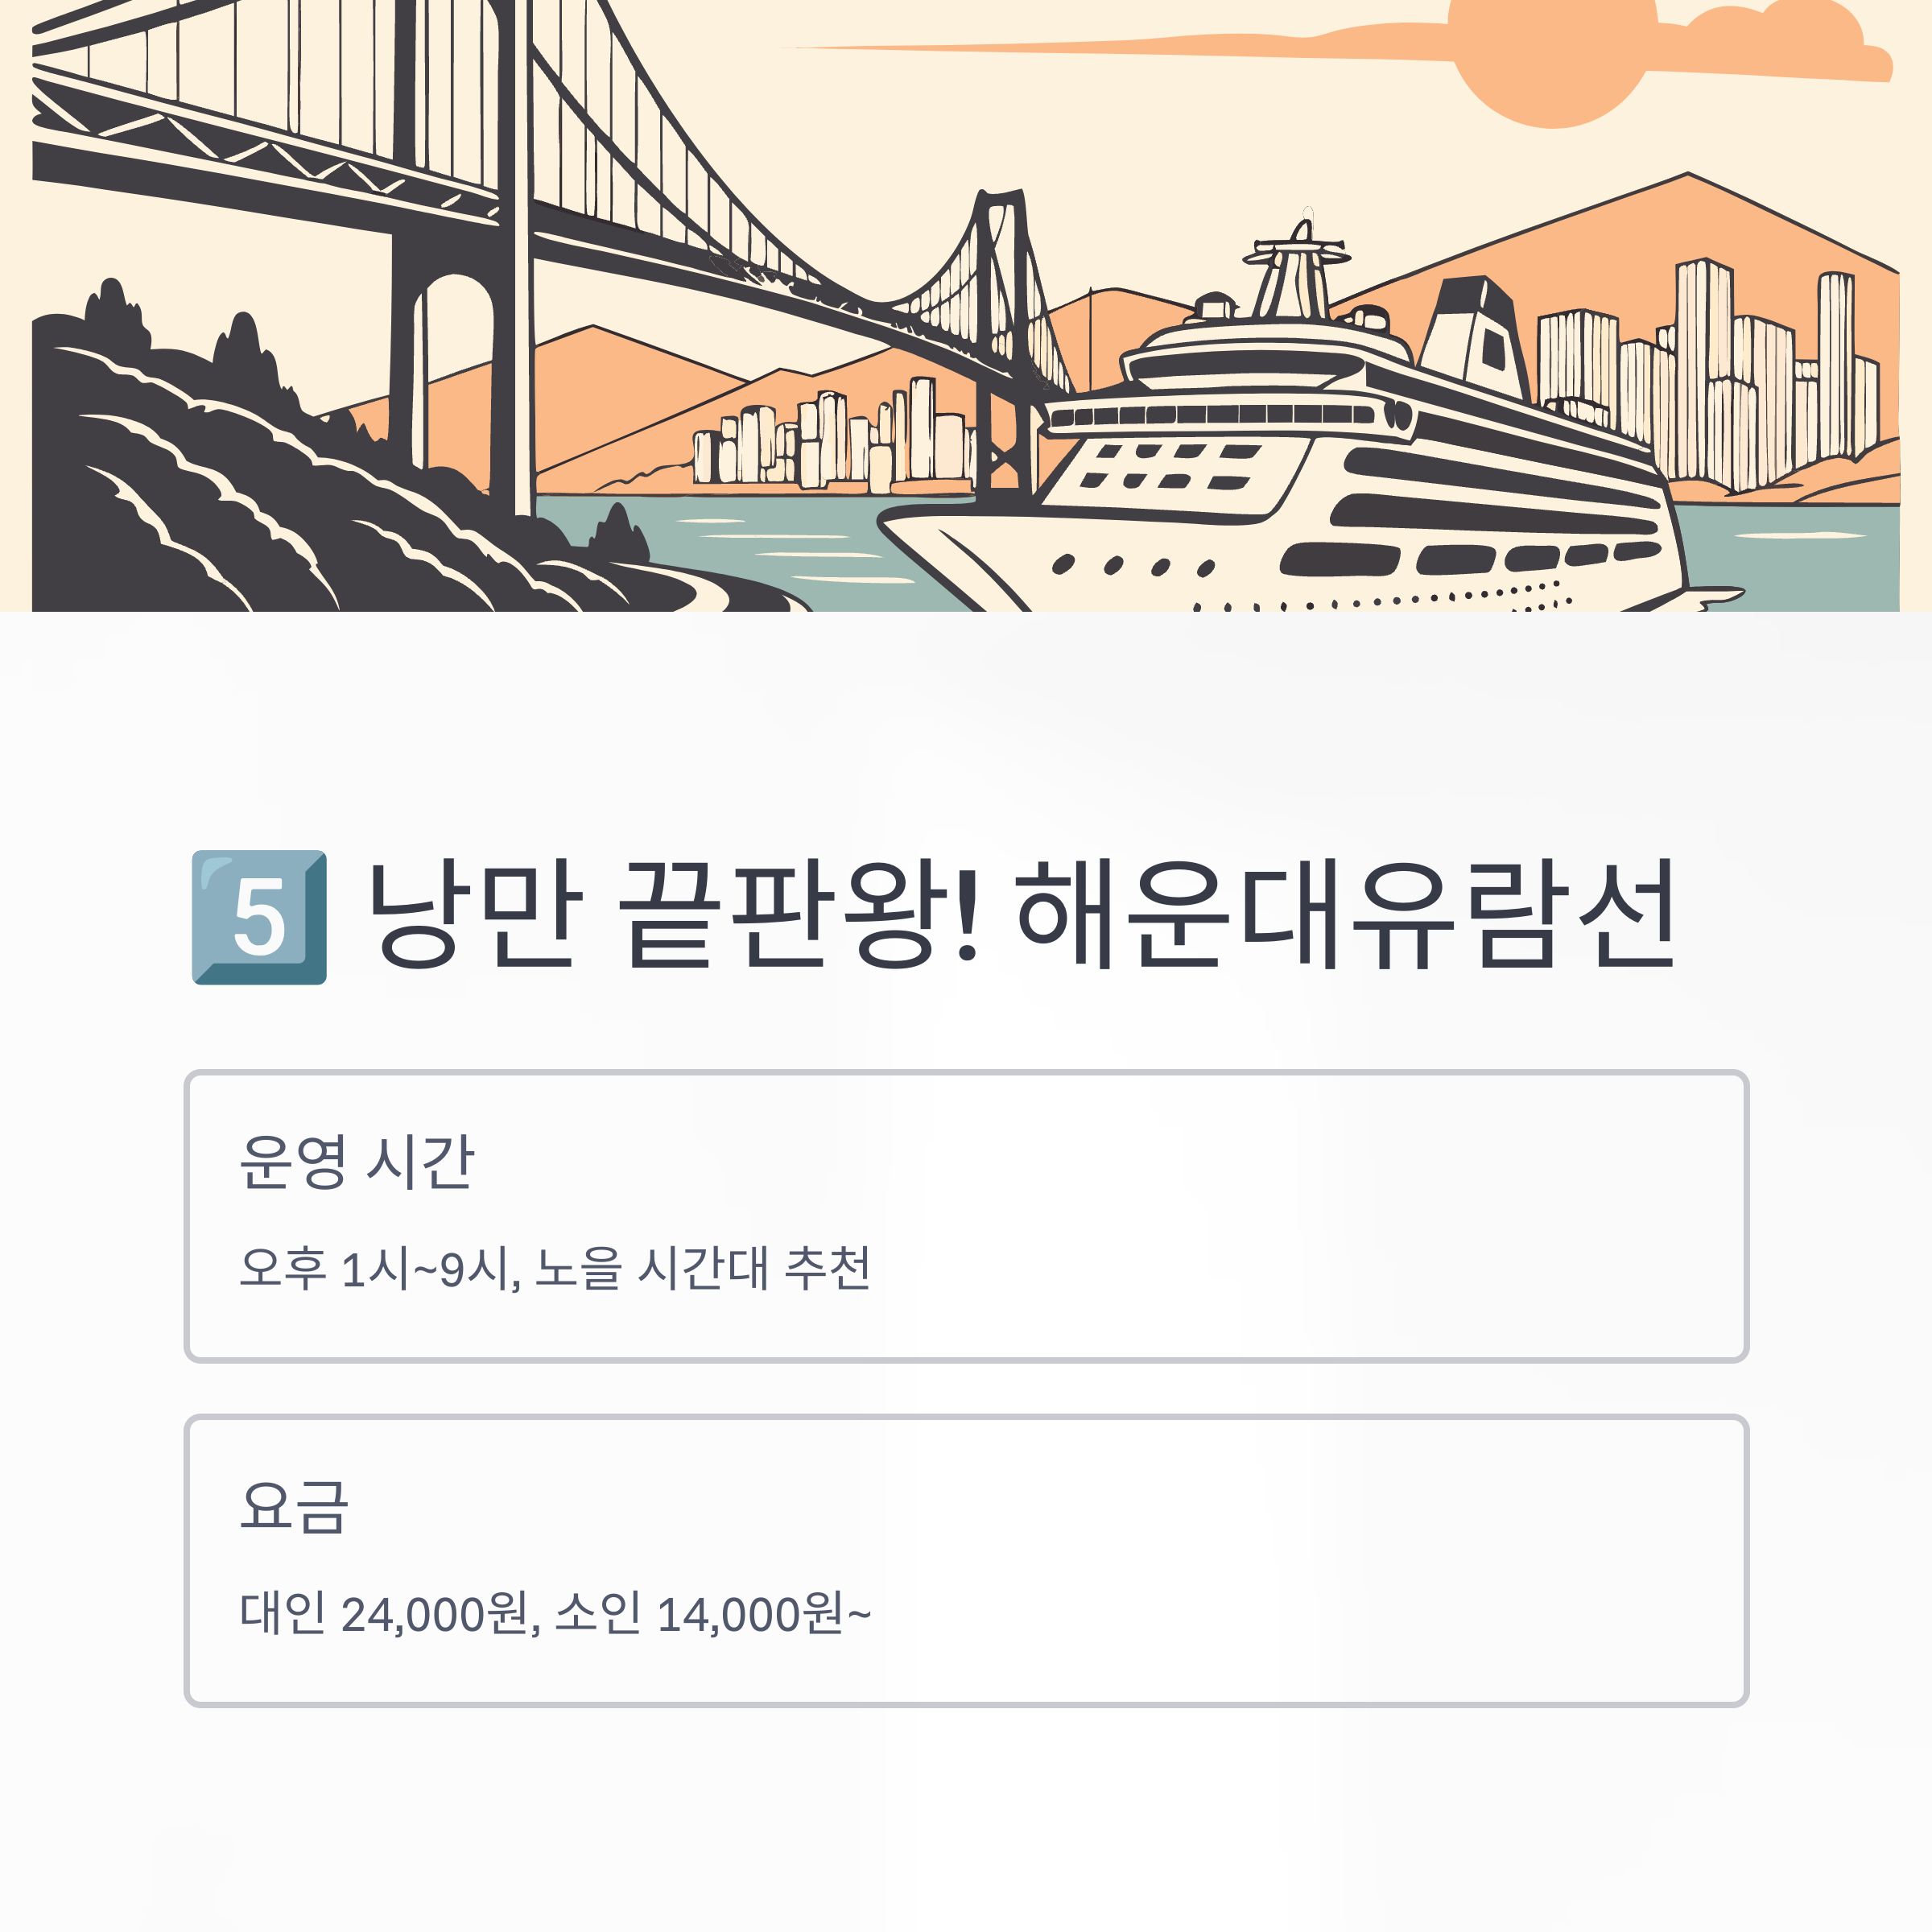Image resolution: width=1932 pixels, height=1932 pixels.
Task: Click empty area inside the 운영 시간 card
Action: pos(1300,1215)
